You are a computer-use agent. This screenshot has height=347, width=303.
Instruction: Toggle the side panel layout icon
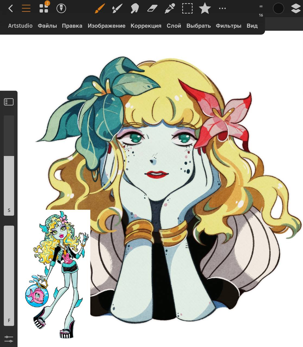(x=9, y=102)
